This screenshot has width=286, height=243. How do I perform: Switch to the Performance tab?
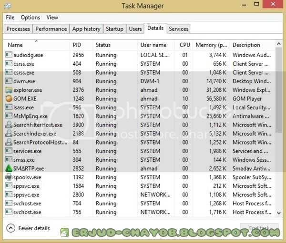(51, 29)
